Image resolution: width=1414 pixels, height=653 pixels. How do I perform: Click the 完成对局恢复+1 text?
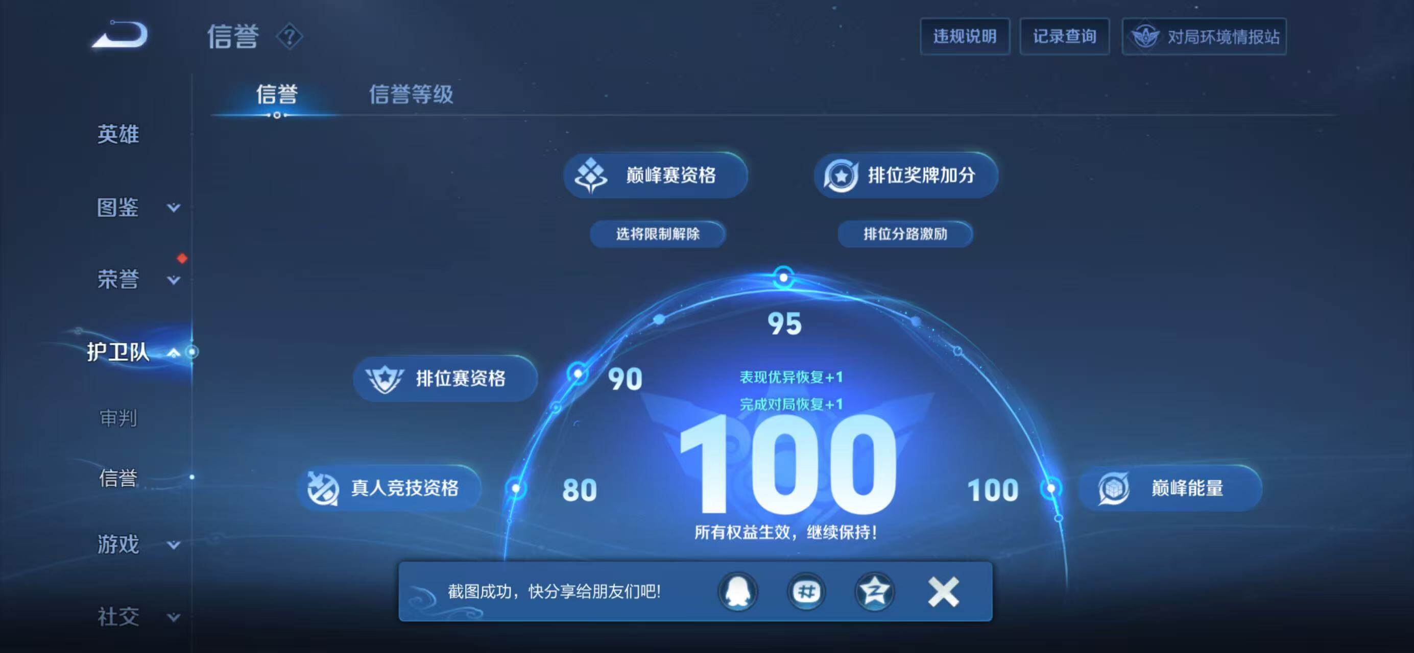[791, 405]
